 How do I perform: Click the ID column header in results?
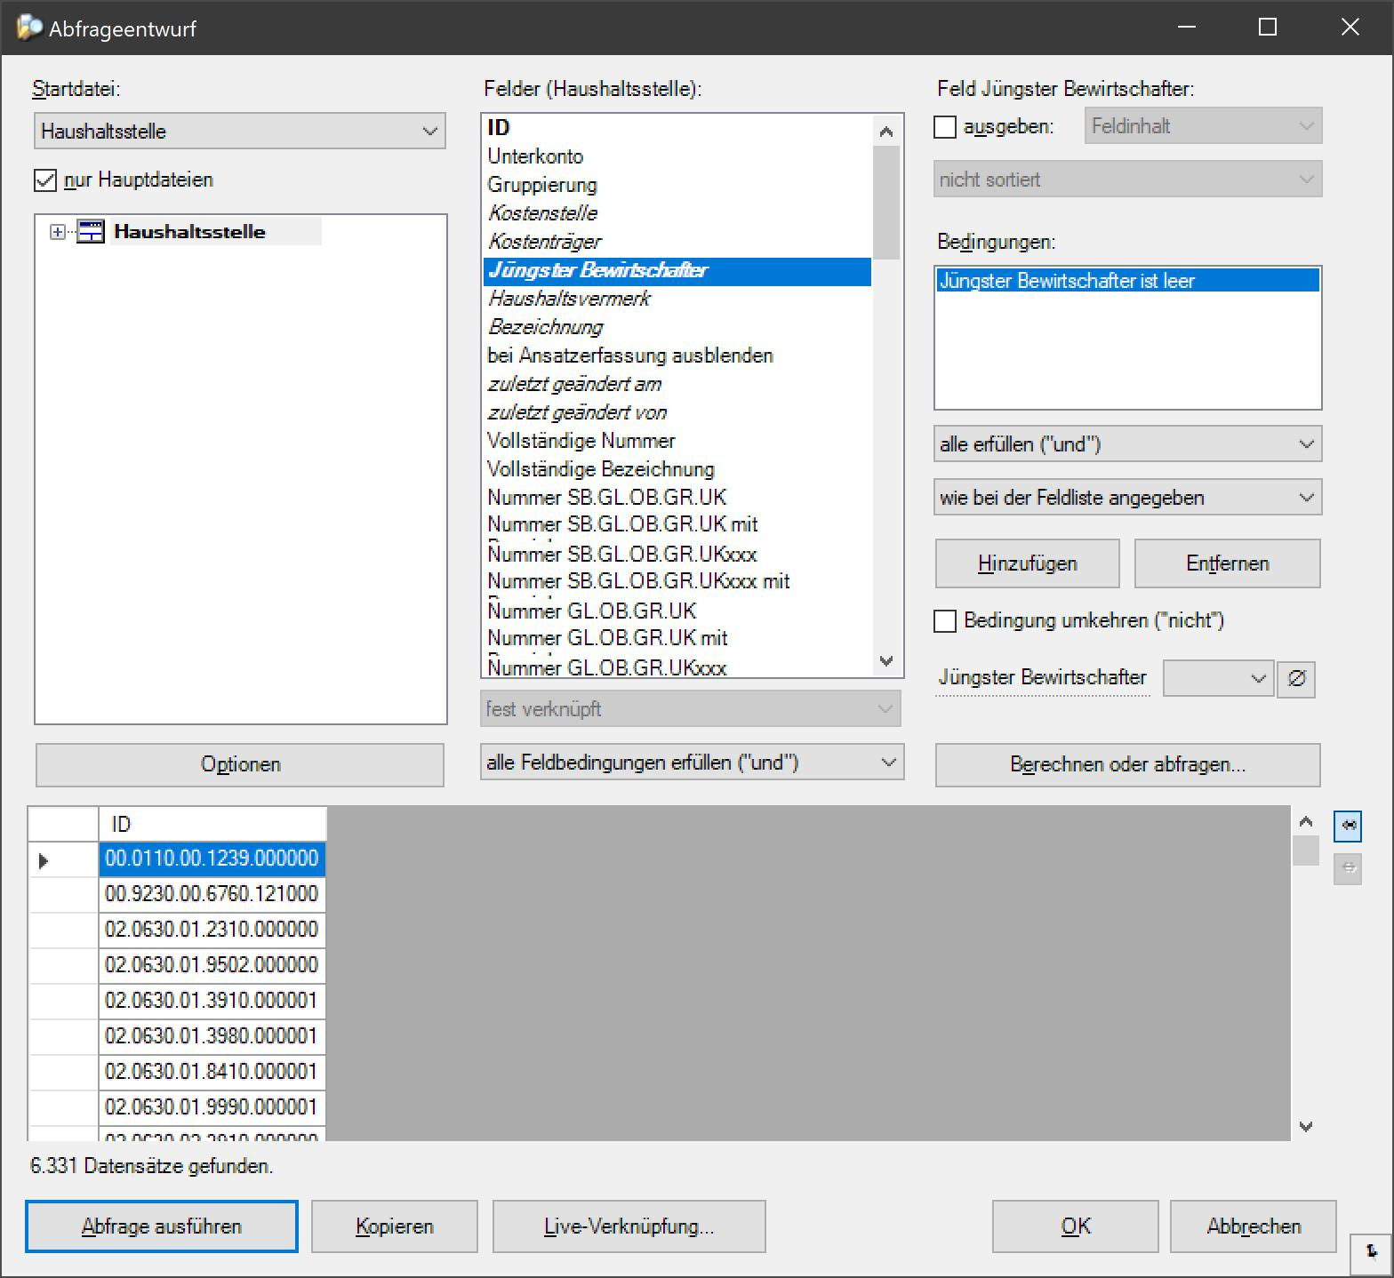coord(212,824)
